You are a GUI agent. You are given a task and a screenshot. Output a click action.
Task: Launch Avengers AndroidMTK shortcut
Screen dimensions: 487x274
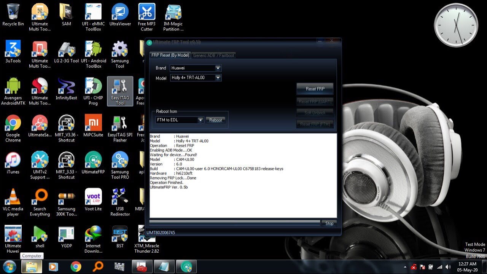coord(13,91)
